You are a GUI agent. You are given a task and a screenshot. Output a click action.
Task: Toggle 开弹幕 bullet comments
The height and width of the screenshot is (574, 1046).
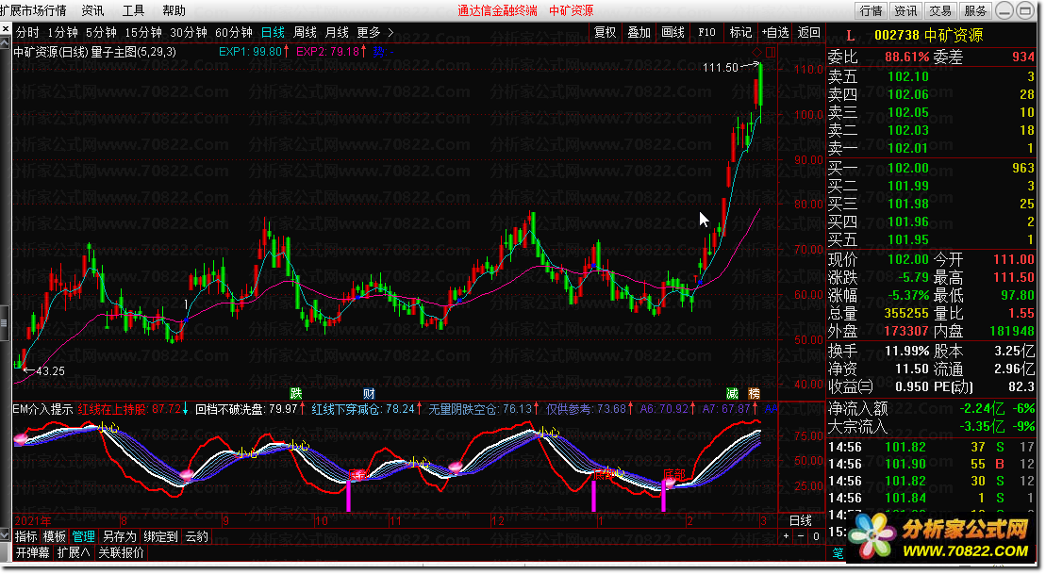pyautogui.click(x=33, y=552)
